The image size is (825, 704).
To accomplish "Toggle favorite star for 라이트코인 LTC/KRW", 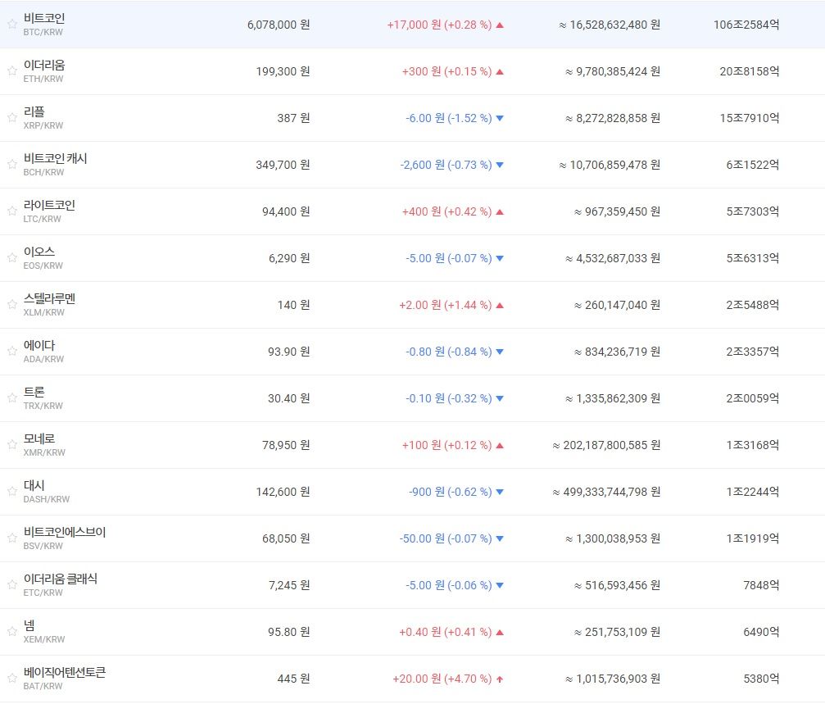I will click(x=12, y=211).
